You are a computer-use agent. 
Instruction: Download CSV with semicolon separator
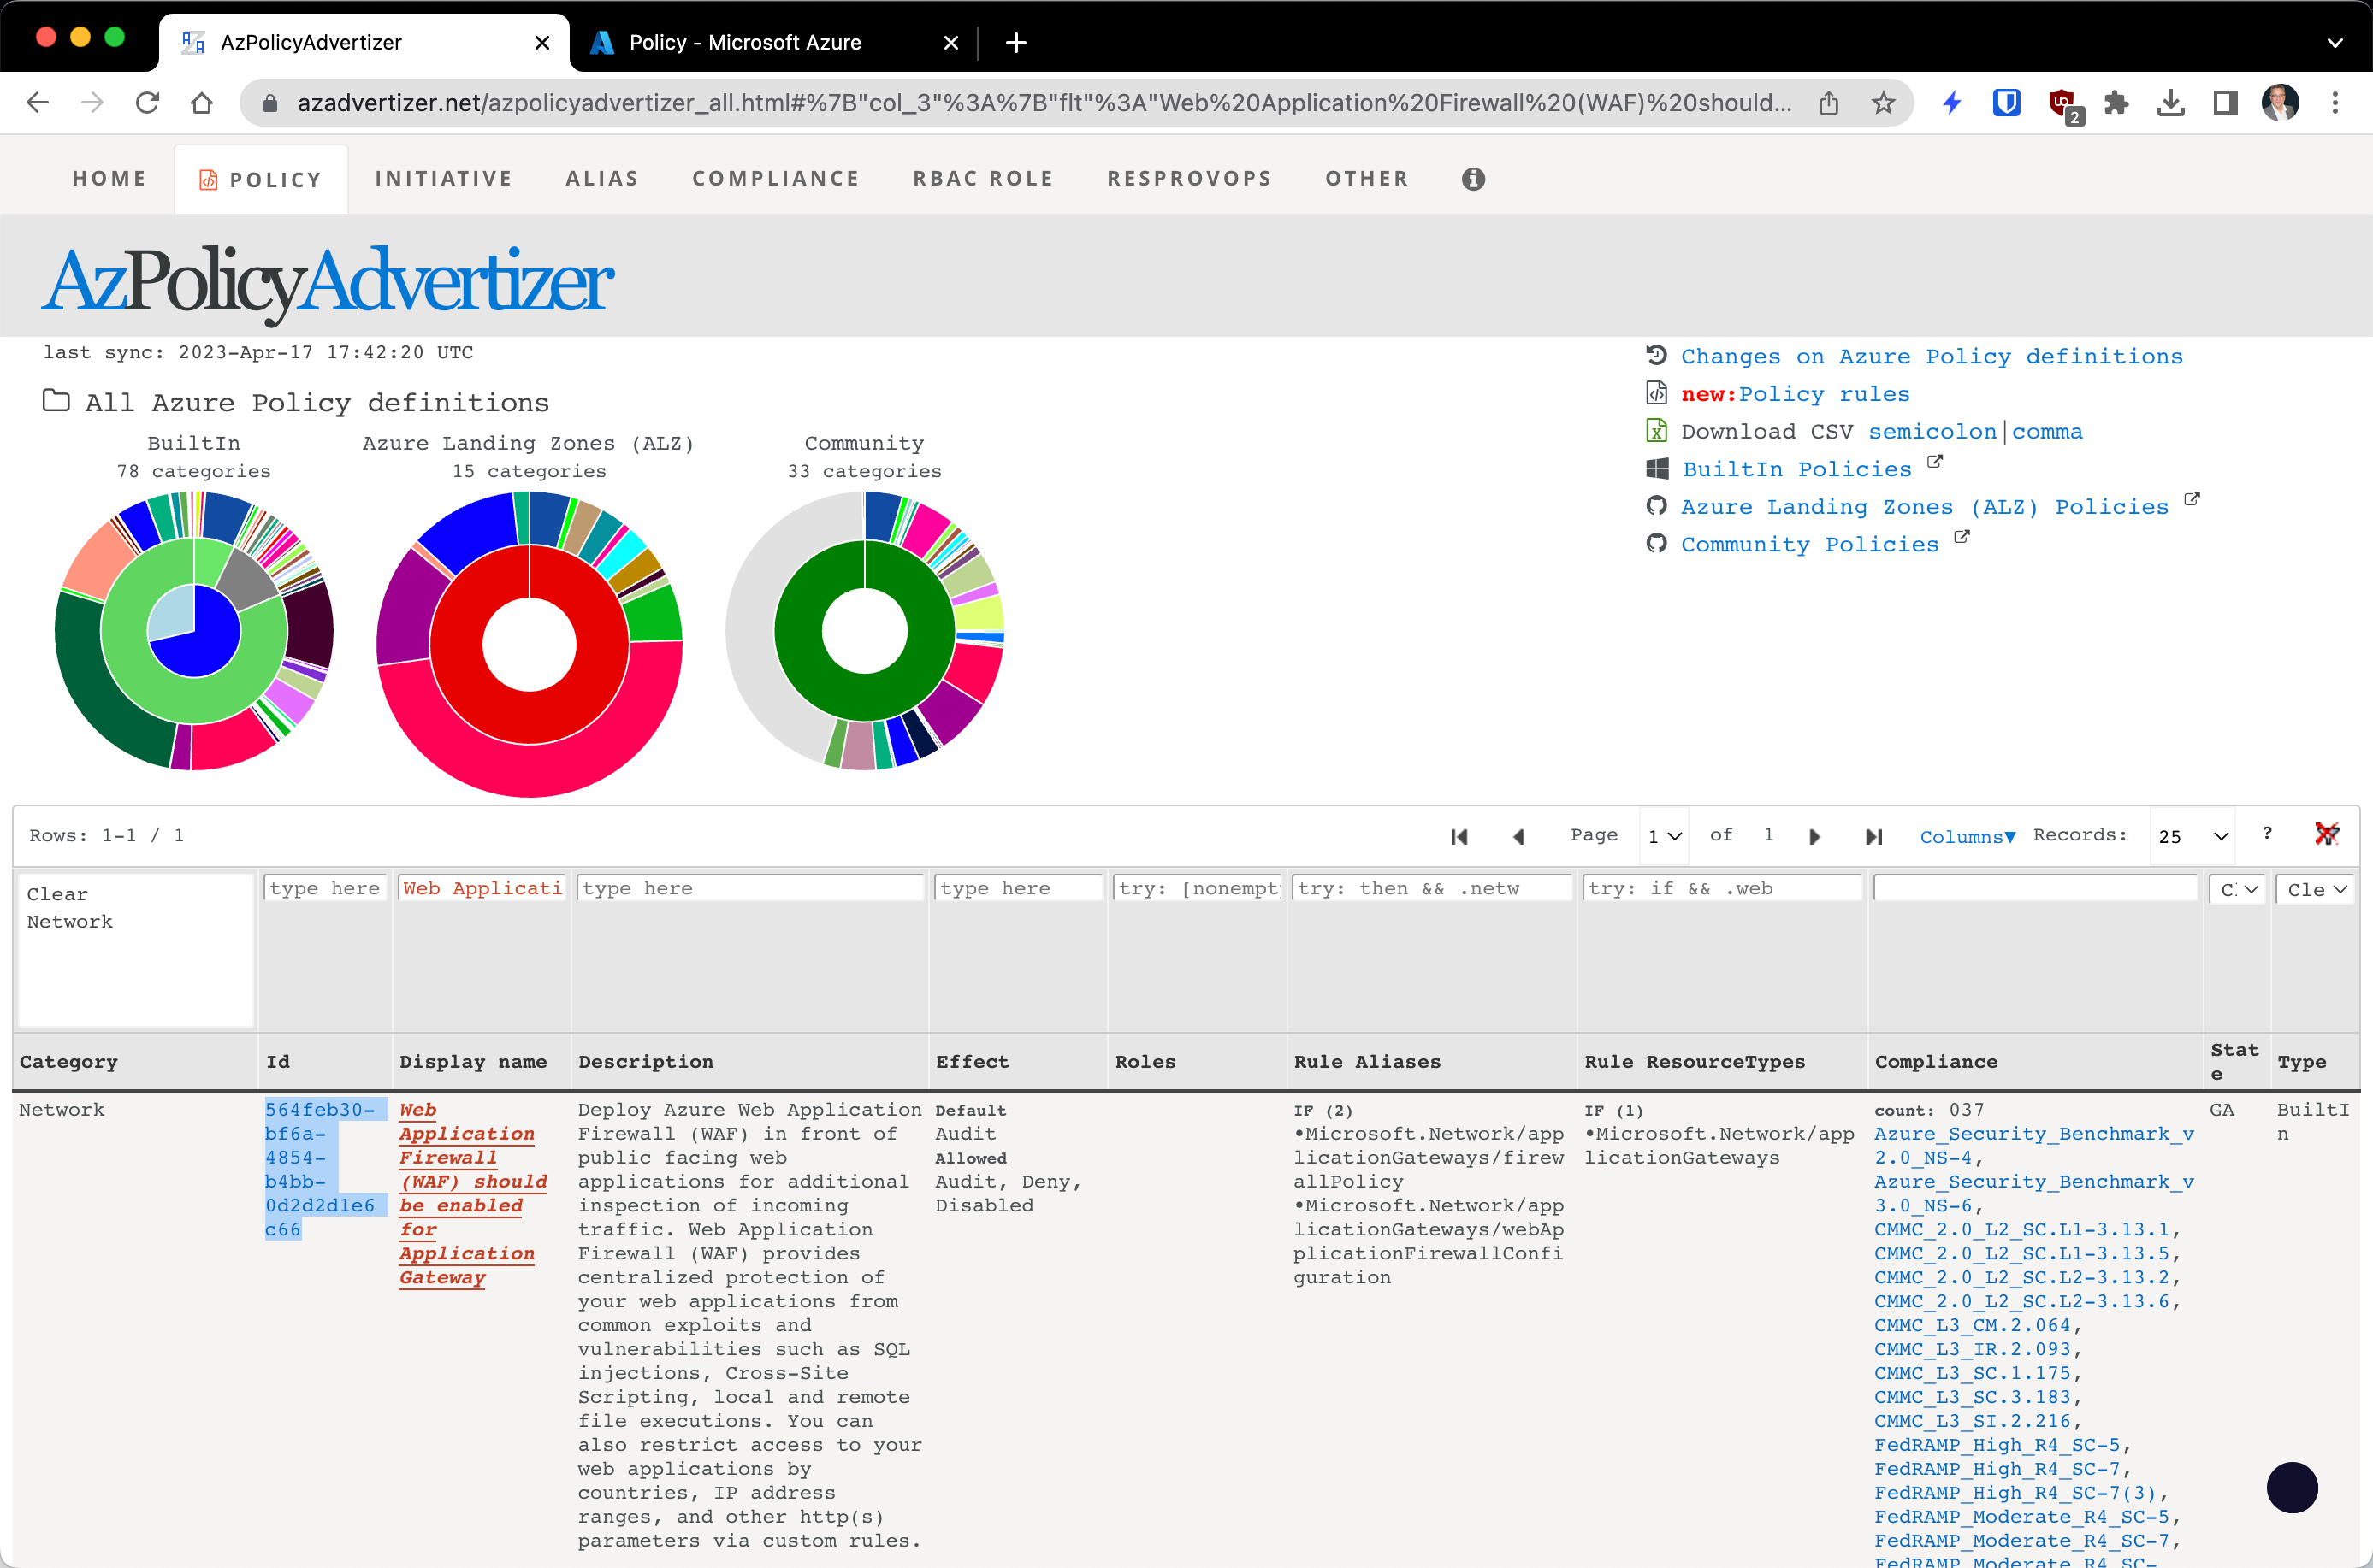[x=1931, y=432]
